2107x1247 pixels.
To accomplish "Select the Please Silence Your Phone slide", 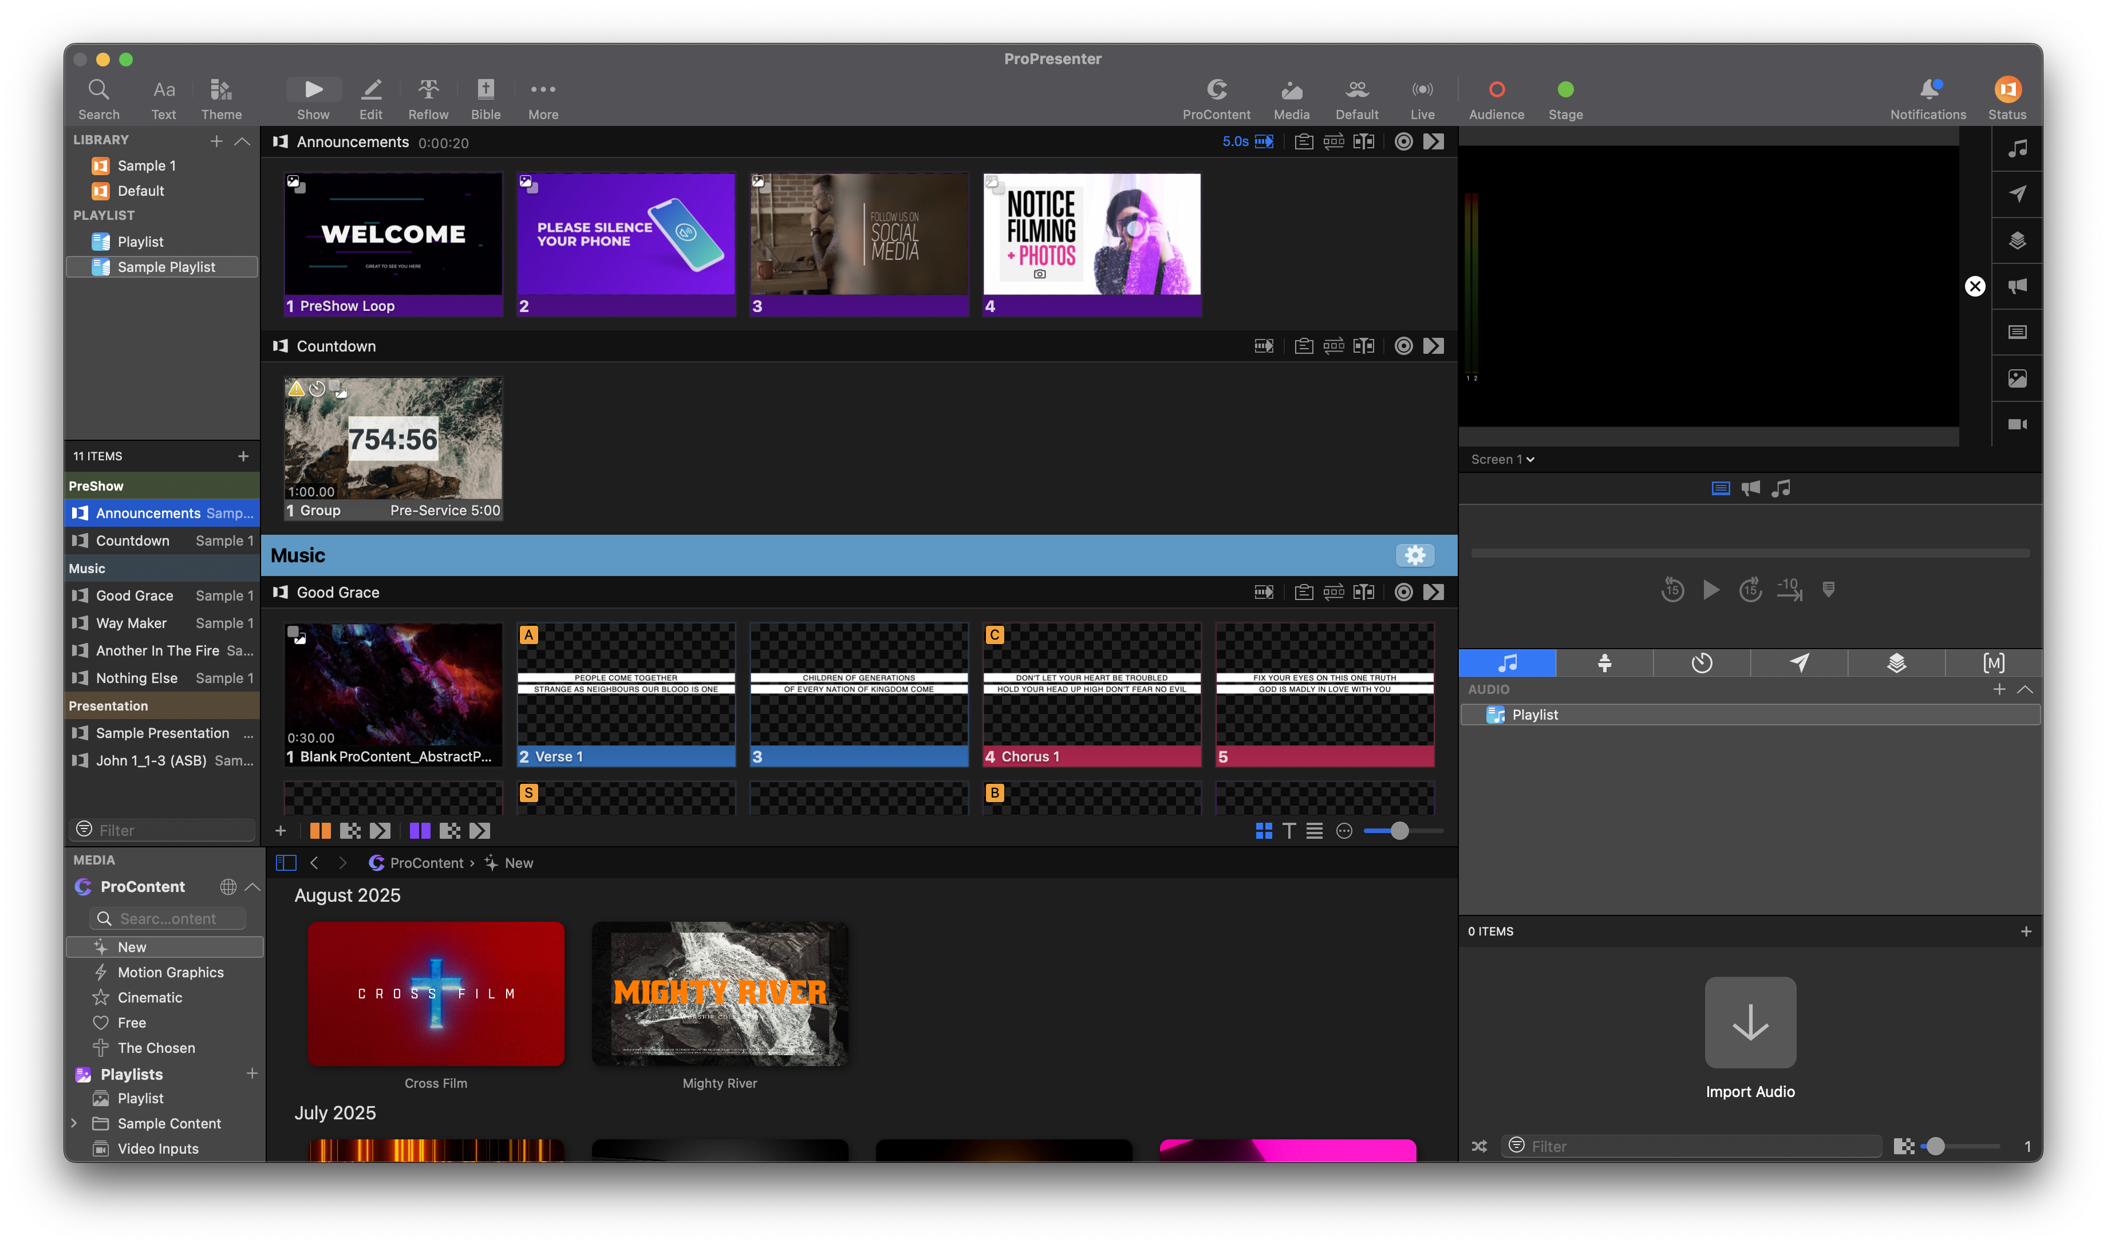I will click(x=626, y=244).
